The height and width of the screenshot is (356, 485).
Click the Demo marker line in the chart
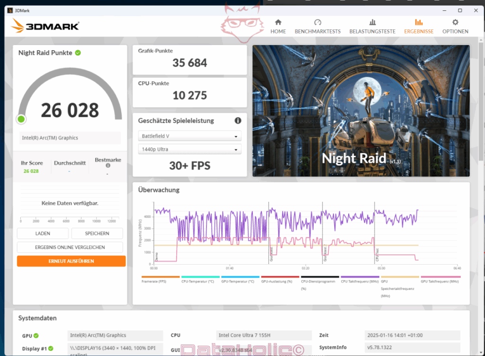coord(154,233)
